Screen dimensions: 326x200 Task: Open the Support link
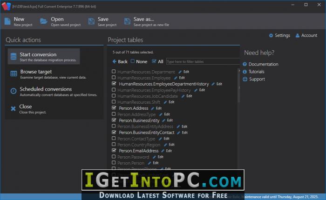coord(254,79)
